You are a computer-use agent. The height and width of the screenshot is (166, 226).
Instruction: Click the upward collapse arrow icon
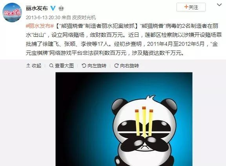pyautogui.click(x=28, y=66)
